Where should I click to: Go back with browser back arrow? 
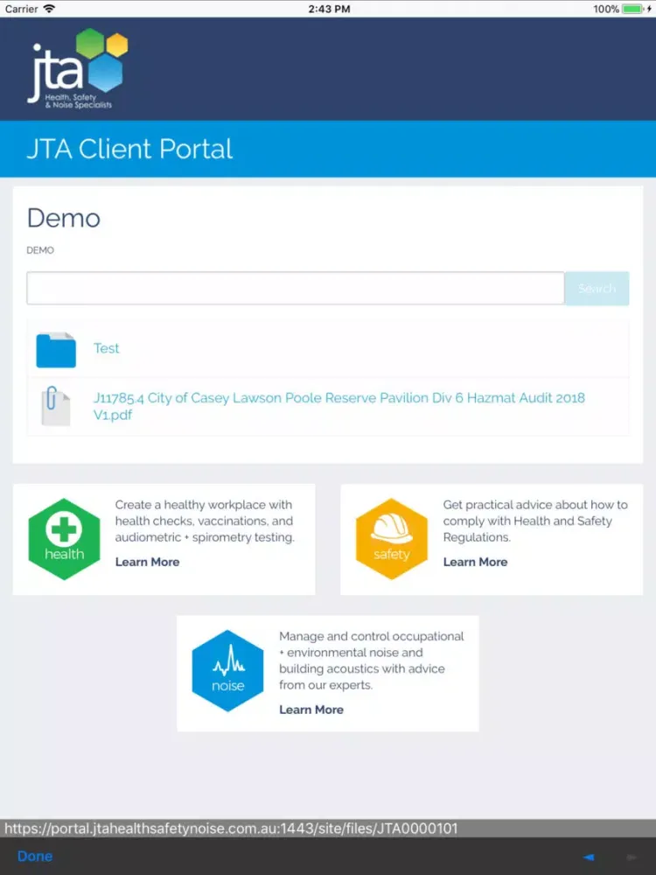[588, 857]
